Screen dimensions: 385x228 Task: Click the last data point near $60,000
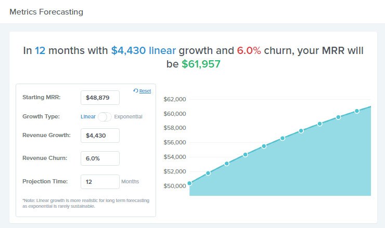coord(357,111)
